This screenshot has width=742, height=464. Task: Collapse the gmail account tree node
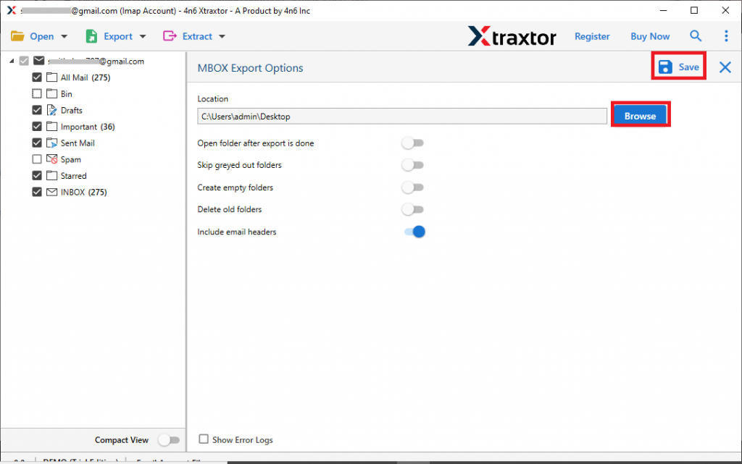coord(12,61)
